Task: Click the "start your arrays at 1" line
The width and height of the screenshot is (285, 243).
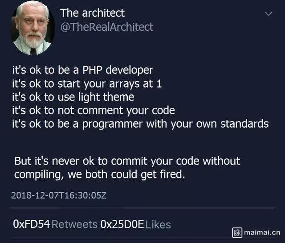Action: [86, 83]
